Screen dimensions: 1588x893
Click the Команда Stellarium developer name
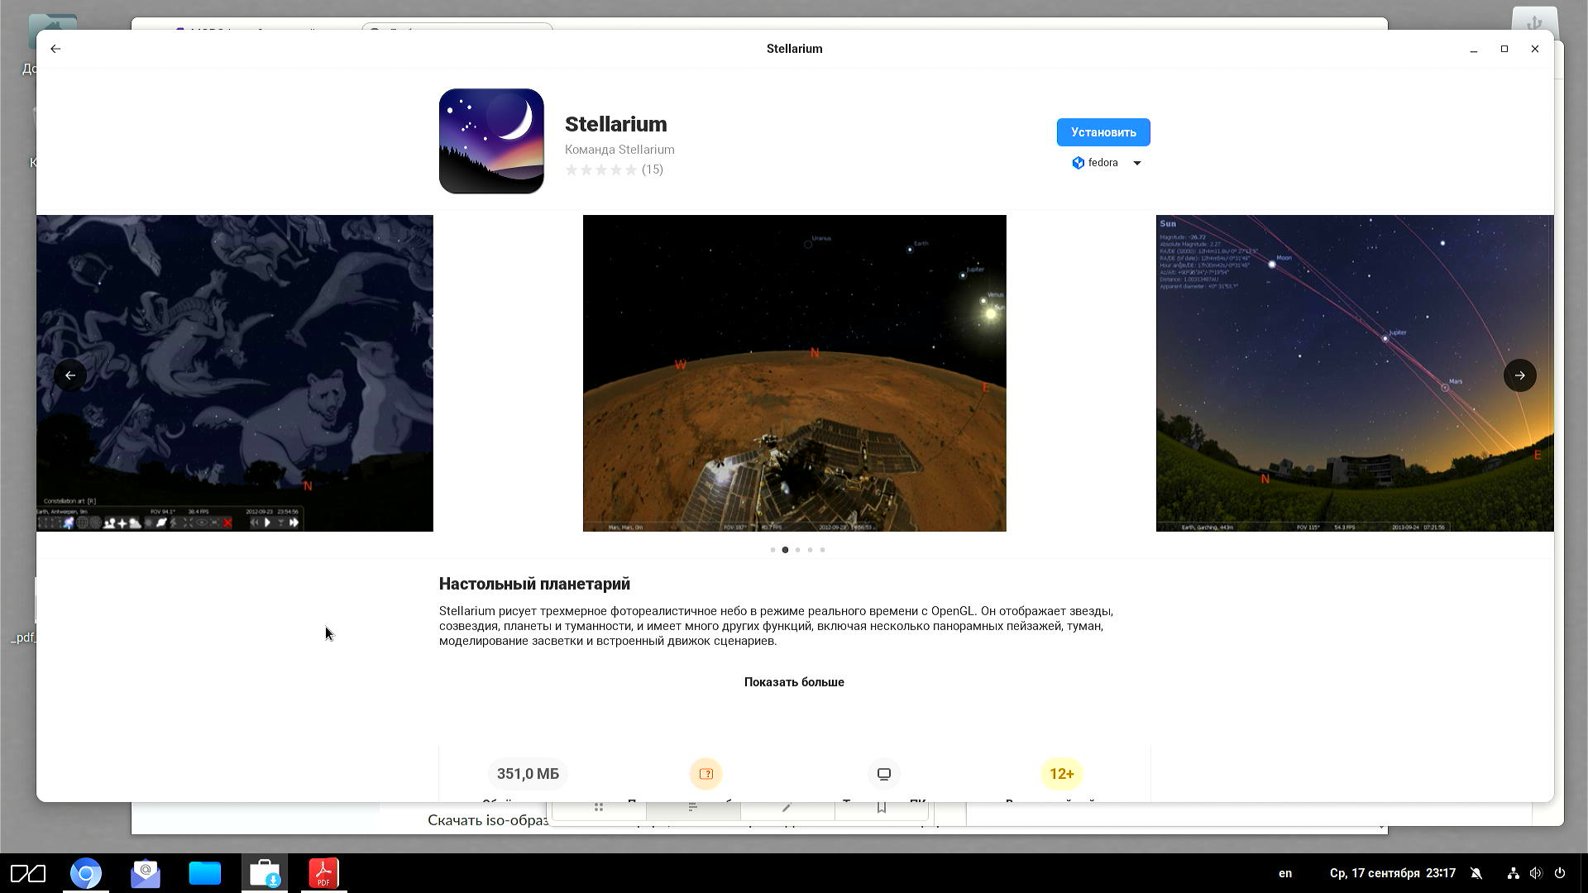pos(619,150)
